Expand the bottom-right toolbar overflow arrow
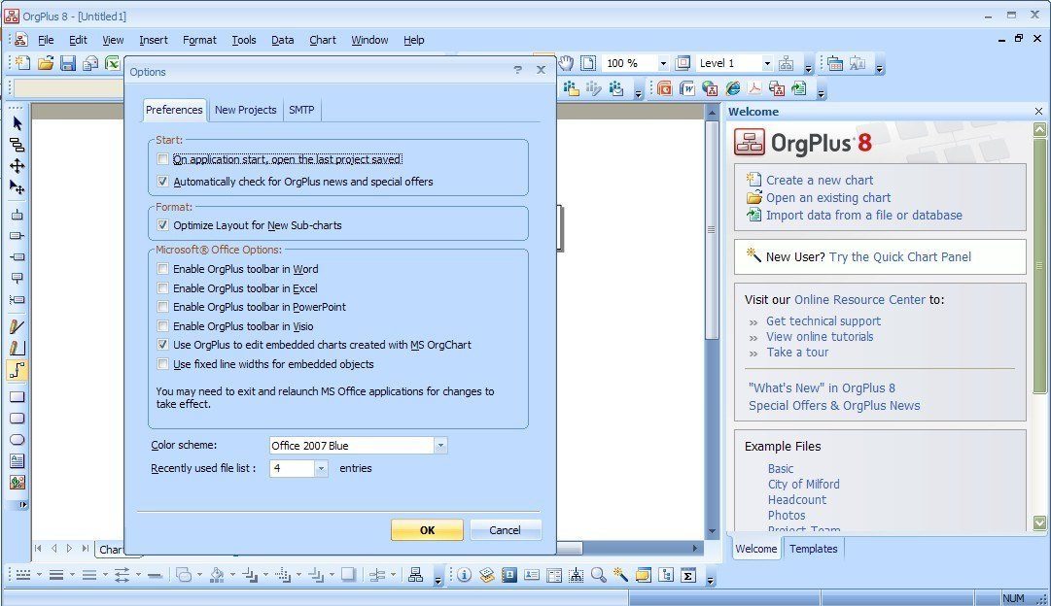Image resolution: width=1051 pixels, height=606 pixels. [711, 579]
